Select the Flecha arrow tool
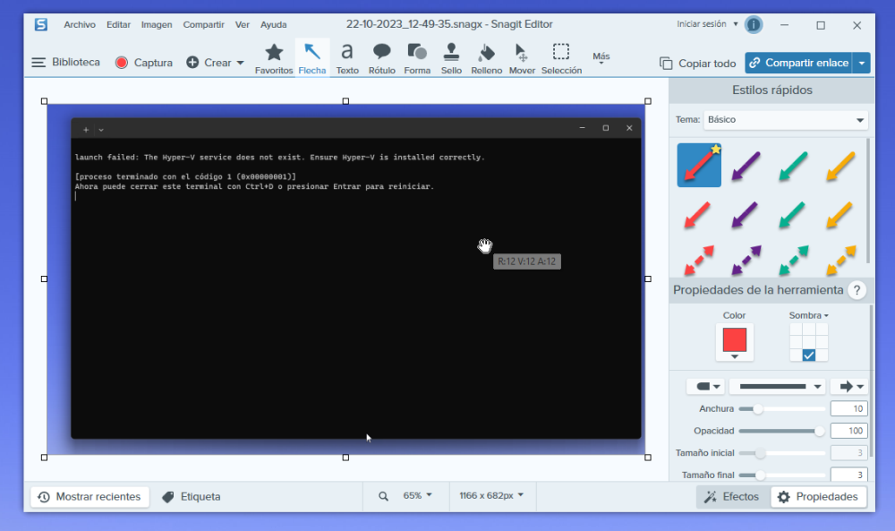 click(x=312, y=58)
